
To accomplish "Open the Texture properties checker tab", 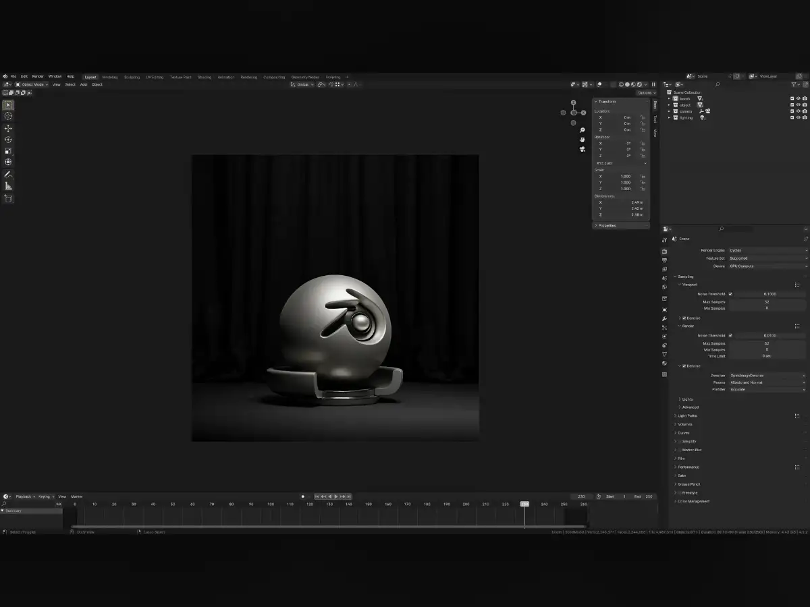I will [664, 374].
